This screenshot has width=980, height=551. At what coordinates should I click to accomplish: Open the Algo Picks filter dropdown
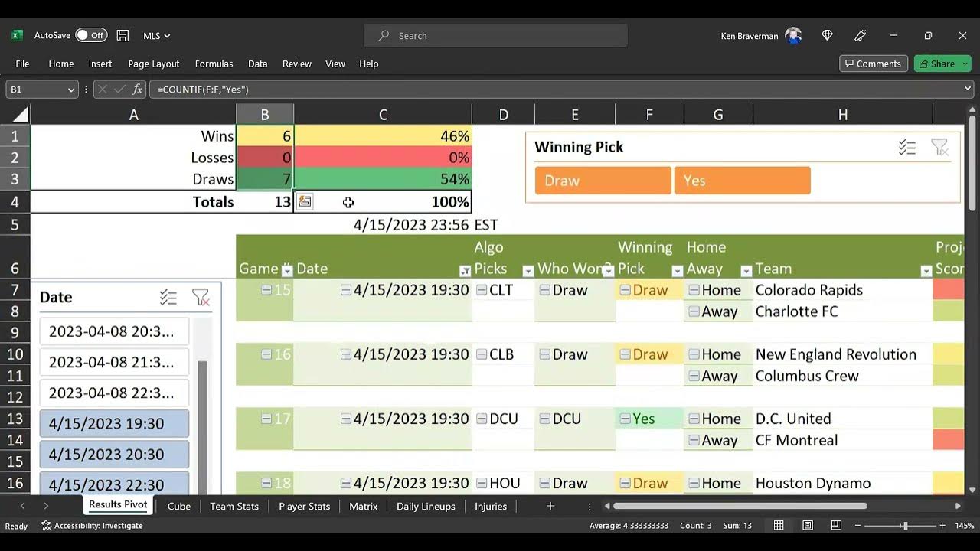pyautogui.click(x=528, y=270)
